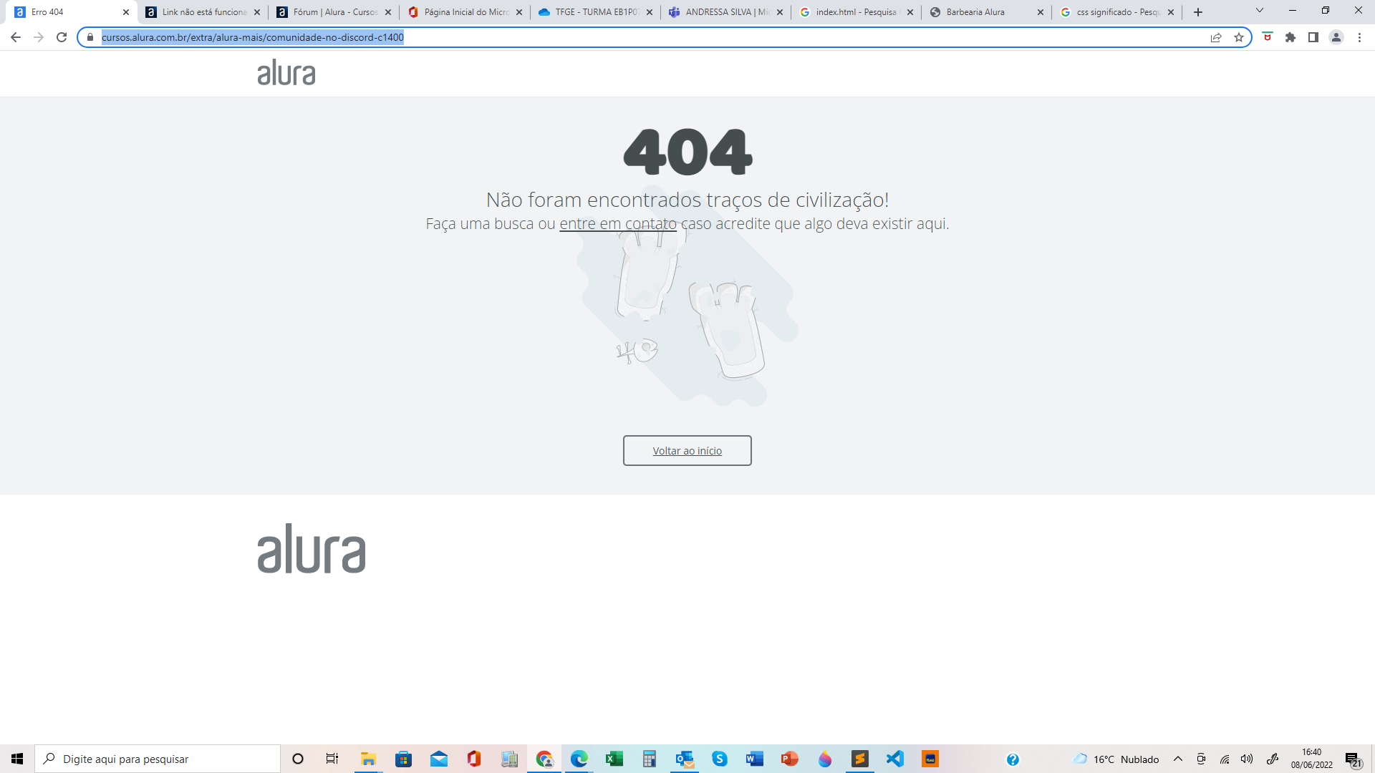The width and height of the screenshot is (1375, 773).
Task: Open the clock and date 16:40
Action: (x=1312, y=759)
